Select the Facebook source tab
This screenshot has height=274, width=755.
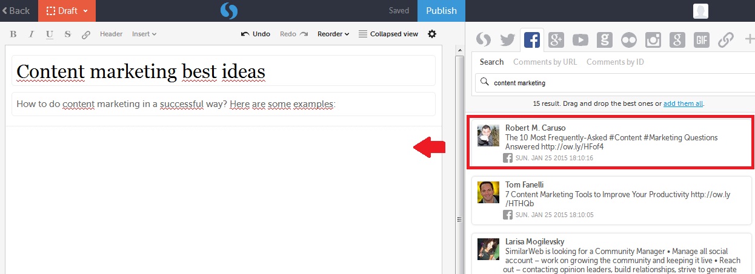tap(531, 40)
